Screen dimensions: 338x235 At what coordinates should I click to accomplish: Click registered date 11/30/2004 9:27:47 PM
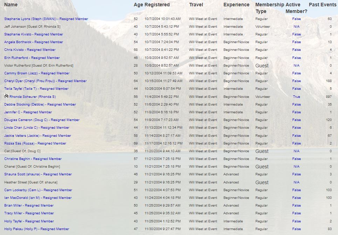tap(163, 229)
